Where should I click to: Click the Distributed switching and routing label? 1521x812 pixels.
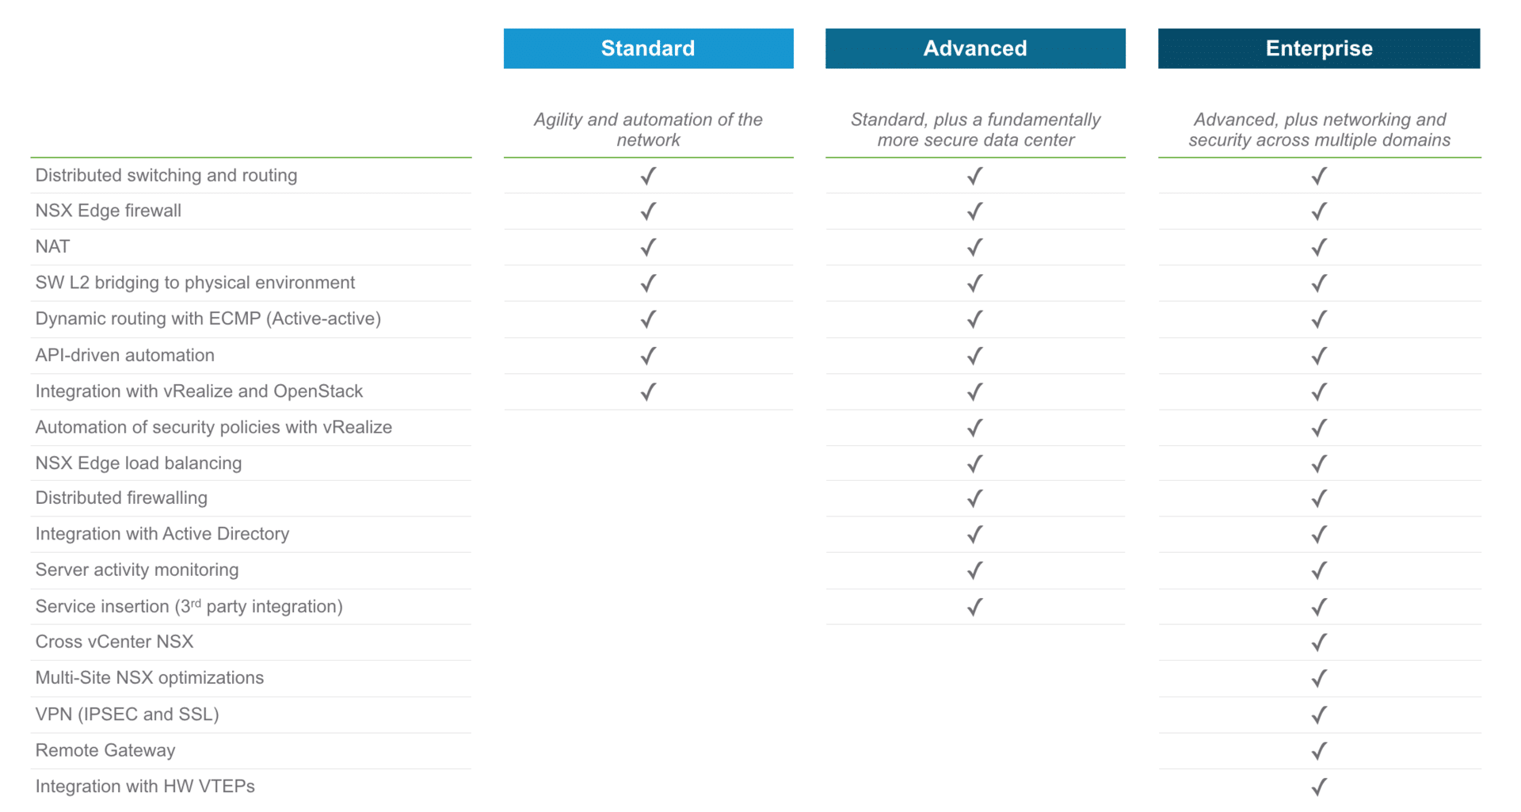[166, 175]
